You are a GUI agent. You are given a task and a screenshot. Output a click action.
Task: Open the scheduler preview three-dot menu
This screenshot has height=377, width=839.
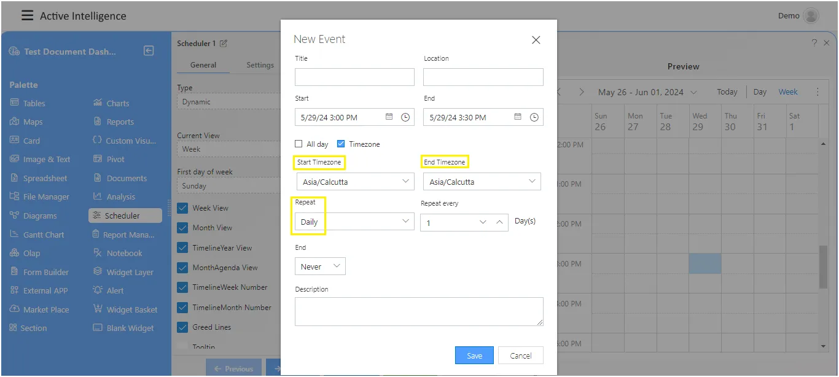(818, 92)
